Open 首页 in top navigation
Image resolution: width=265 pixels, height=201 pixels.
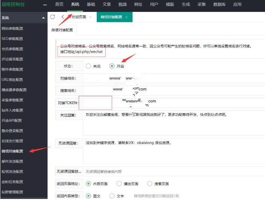(59, 4)
